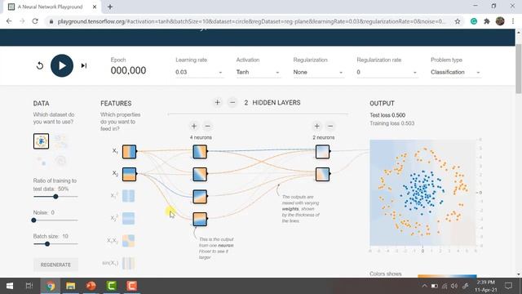Select the Gaussian dataset thumbnail
522x294 pixels.
click(x=42, y=161)
